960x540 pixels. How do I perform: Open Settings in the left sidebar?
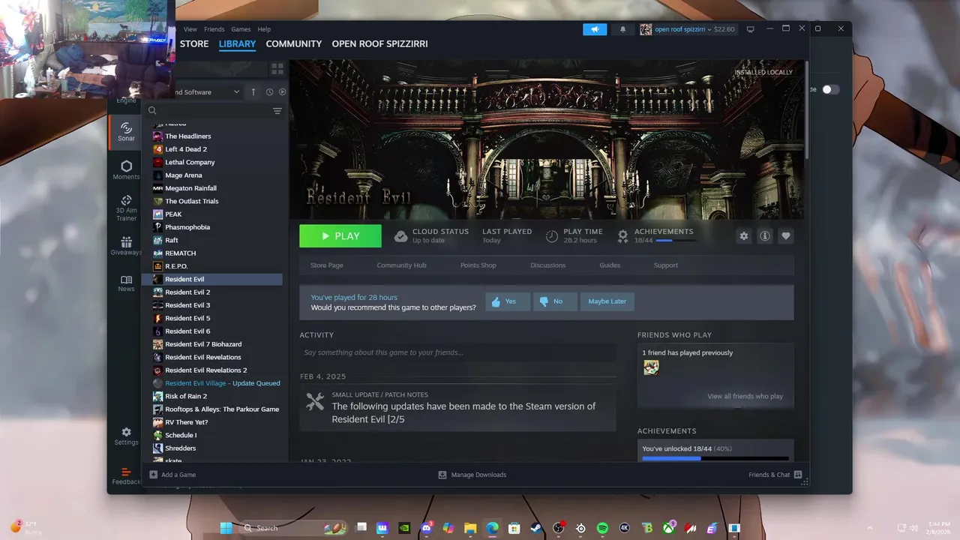coord(126,436)
